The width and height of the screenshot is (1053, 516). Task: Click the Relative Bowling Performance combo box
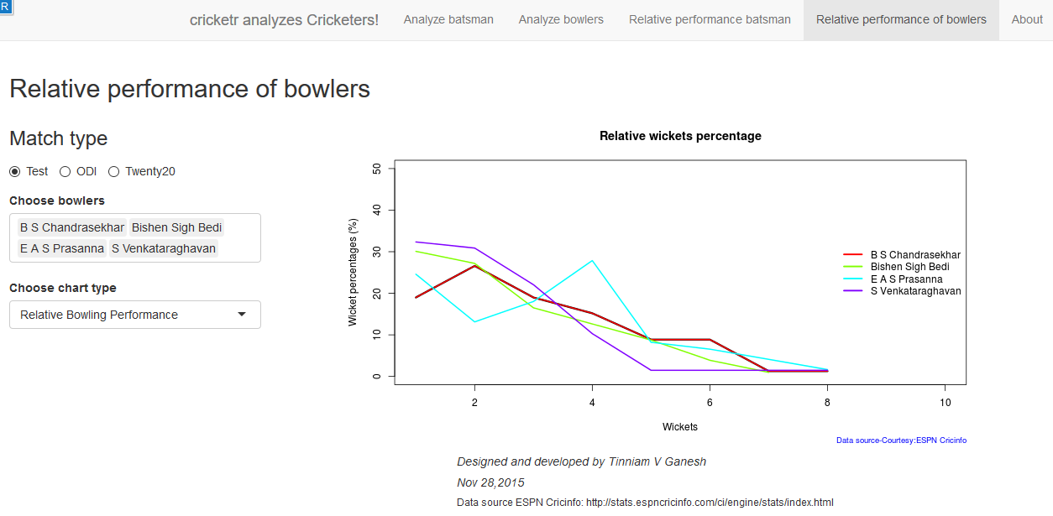pos(126,315)
